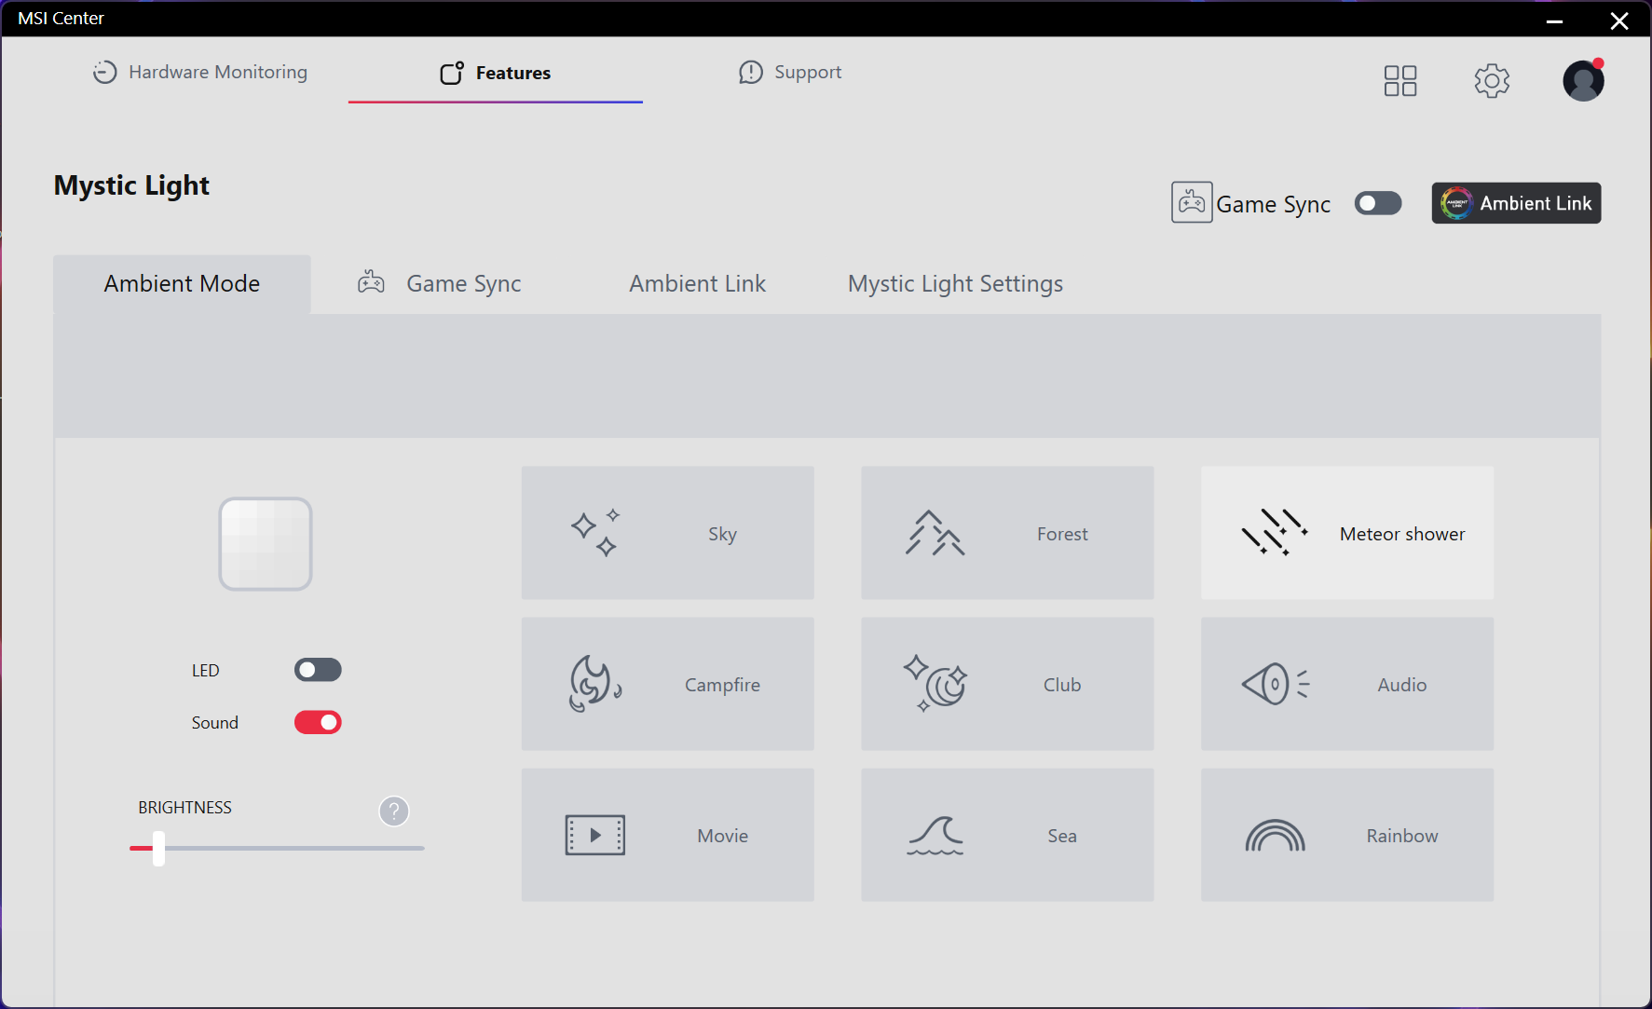1652x1009 pixels.
Task: Click the user profile avatar
Action: (1583, 80)
